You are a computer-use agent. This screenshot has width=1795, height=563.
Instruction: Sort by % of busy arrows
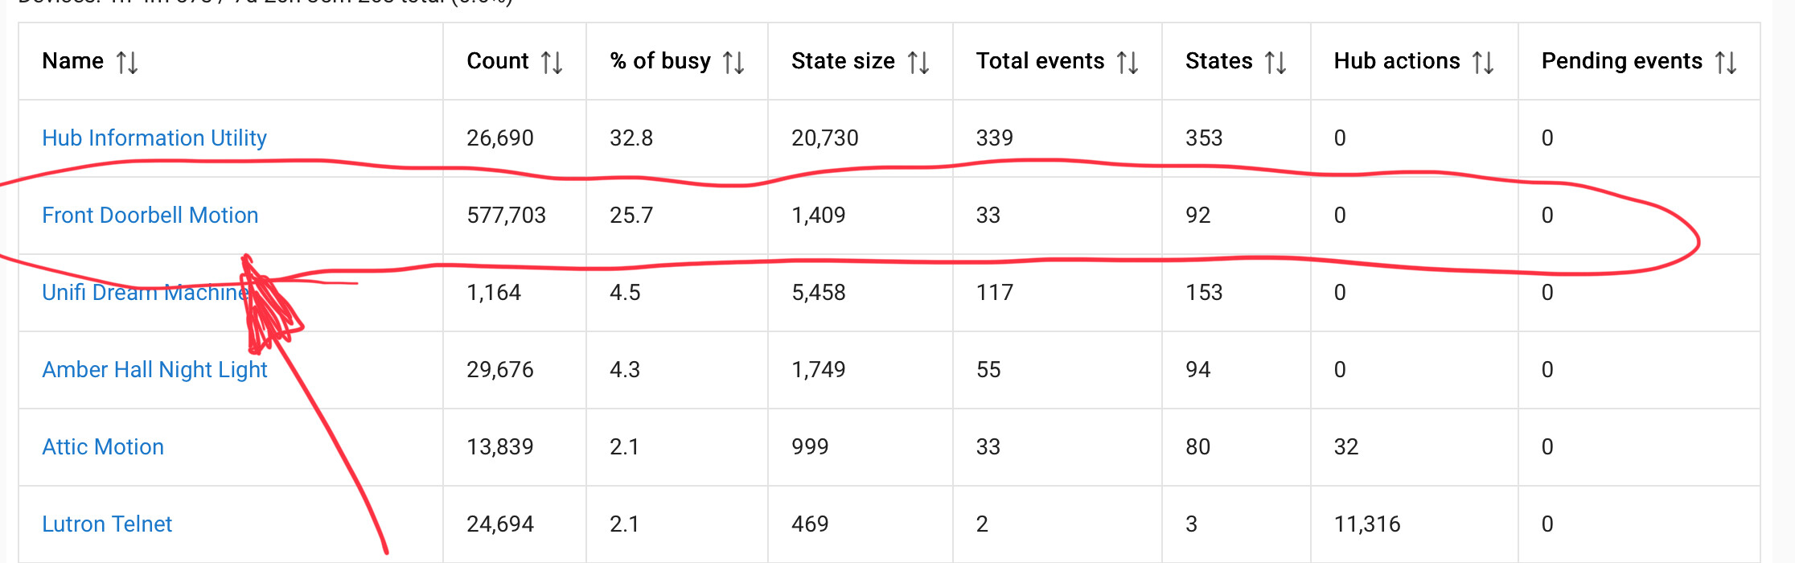[x=733, y=62]
